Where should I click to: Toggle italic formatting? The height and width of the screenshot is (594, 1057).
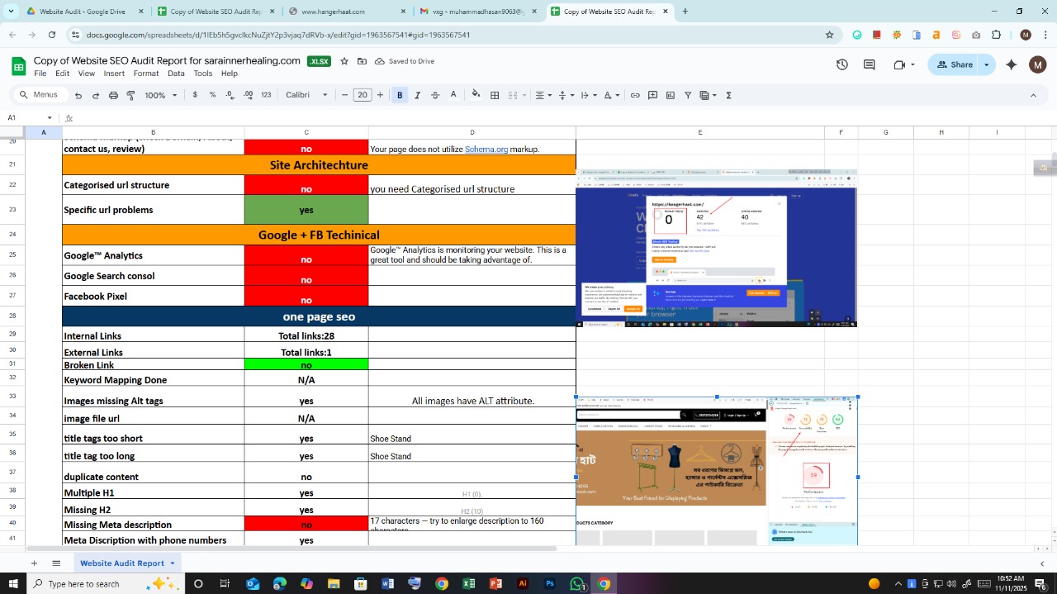click(x=417, y=94)
